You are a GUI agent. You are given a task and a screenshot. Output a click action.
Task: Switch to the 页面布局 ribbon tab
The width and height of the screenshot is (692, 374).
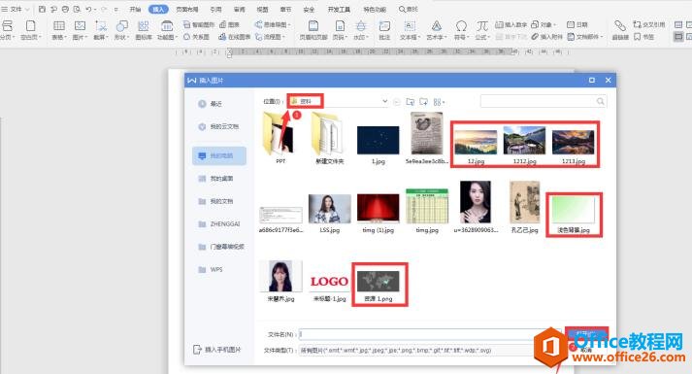click(x=187, y=10)
